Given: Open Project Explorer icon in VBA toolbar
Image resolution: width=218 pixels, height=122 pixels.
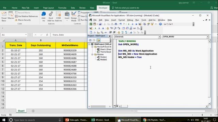Looking at the screenshot, I should [x=144, y=24].
